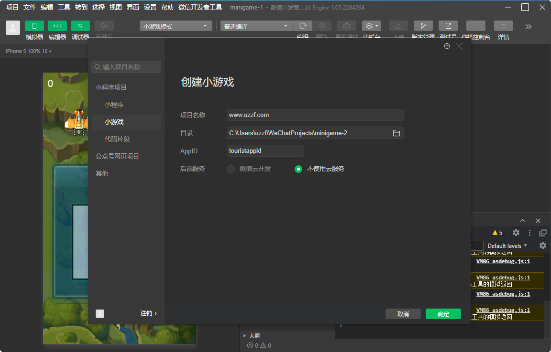The image size is (551, 352).
Task: Open first VM86_asdebug.js:1 source link
Action: tap(503, 261)
